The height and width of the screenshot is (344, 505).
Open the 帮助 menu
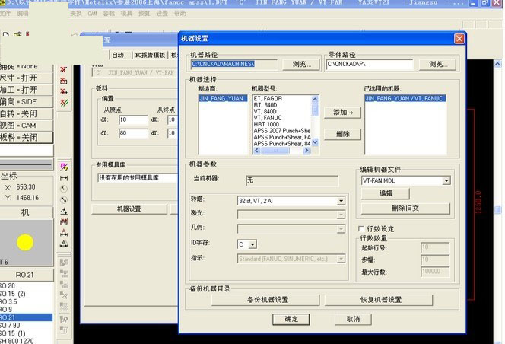(x=180, y=14)
